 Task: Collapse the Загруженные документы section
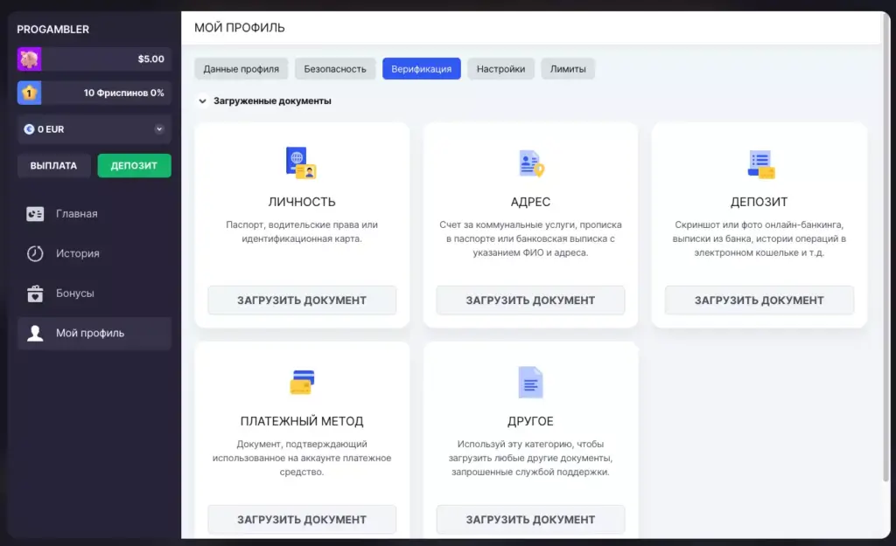pyautogui.click(x=202, y=100)
